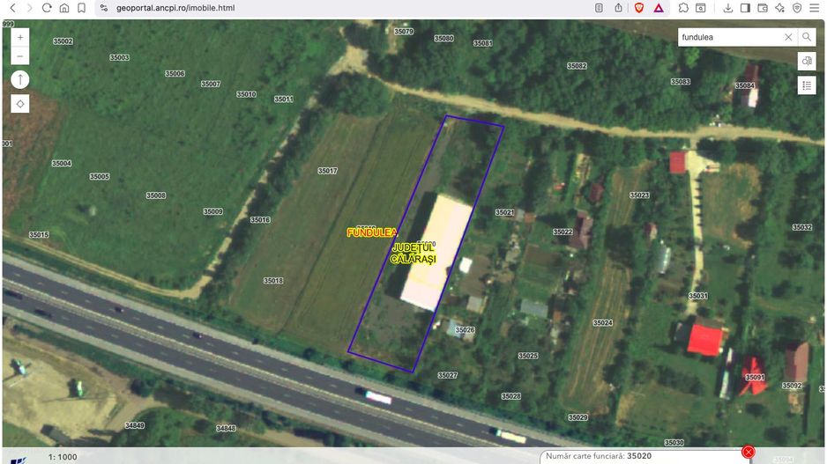
Task: Click parcel label 35023
Action: pyautogui.click(x=639, y=195)
